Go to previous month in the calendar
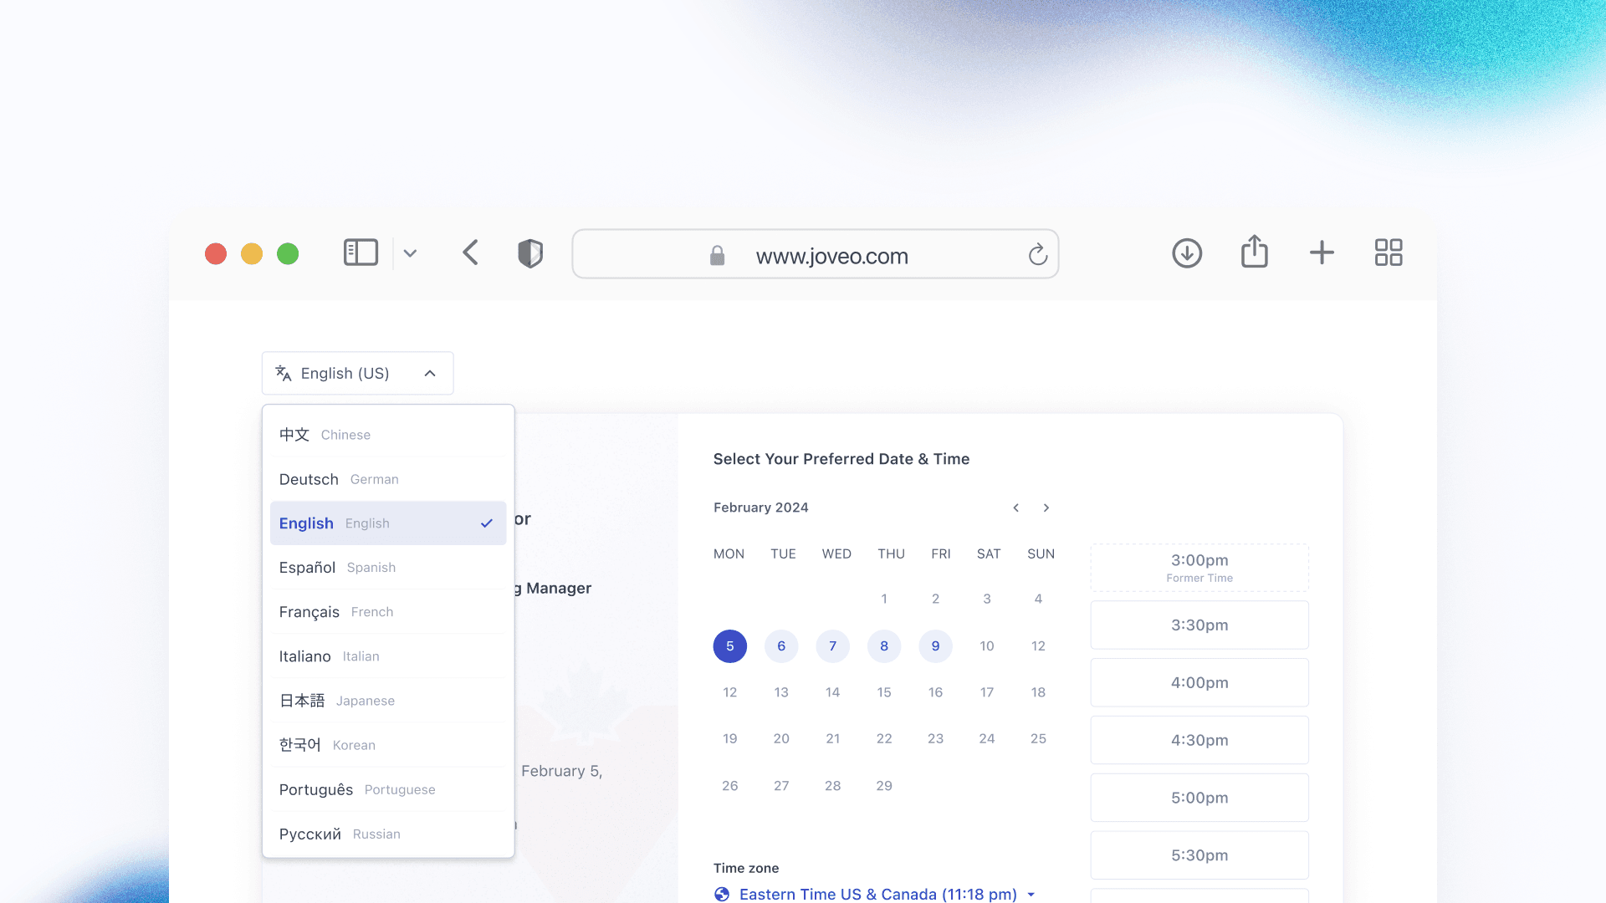This screenshot has height=903, width=1606. pos(1015,508)
